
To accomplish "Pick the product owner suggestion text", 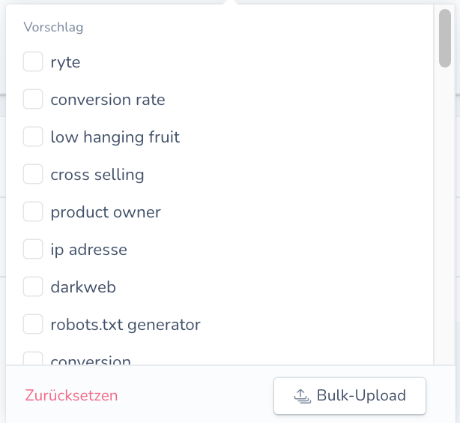I will [x=106, y=212].
